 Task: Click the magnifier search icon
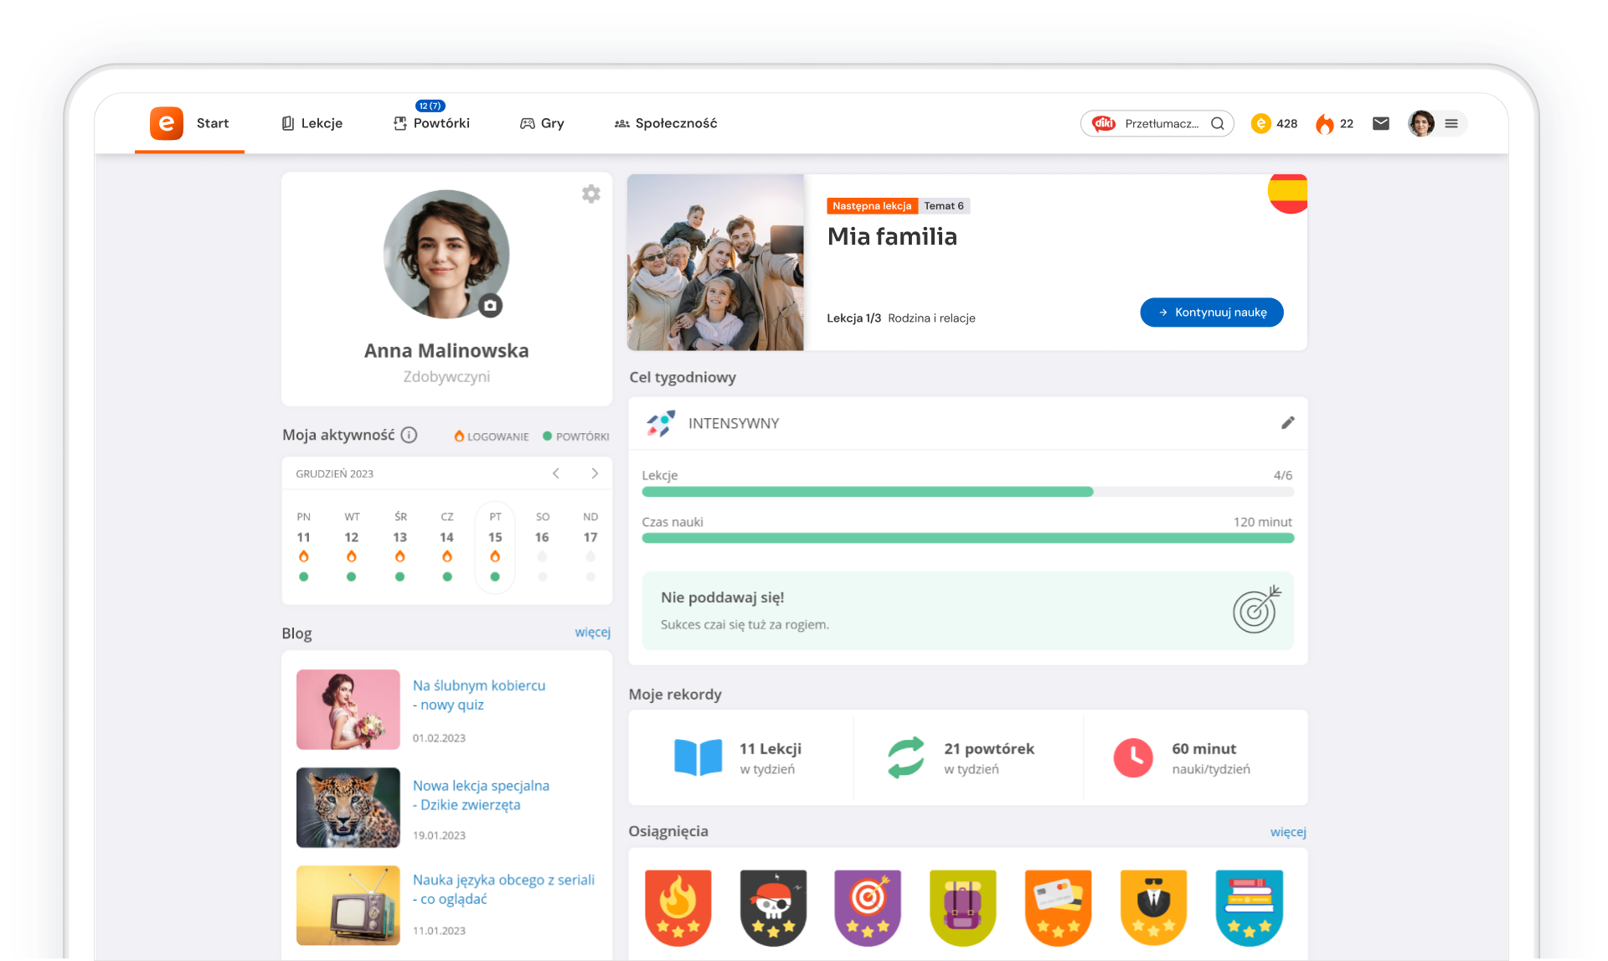[1218, 123]
